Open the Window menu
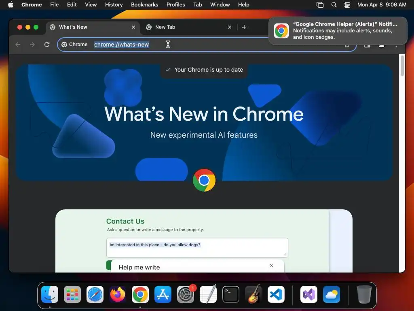This screenshot has width=414, height=311. (x=220, y=4)
